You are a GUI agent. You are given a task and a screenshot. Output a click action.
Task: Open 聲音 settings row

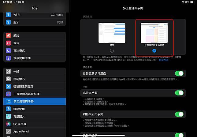tap(35, 43)
